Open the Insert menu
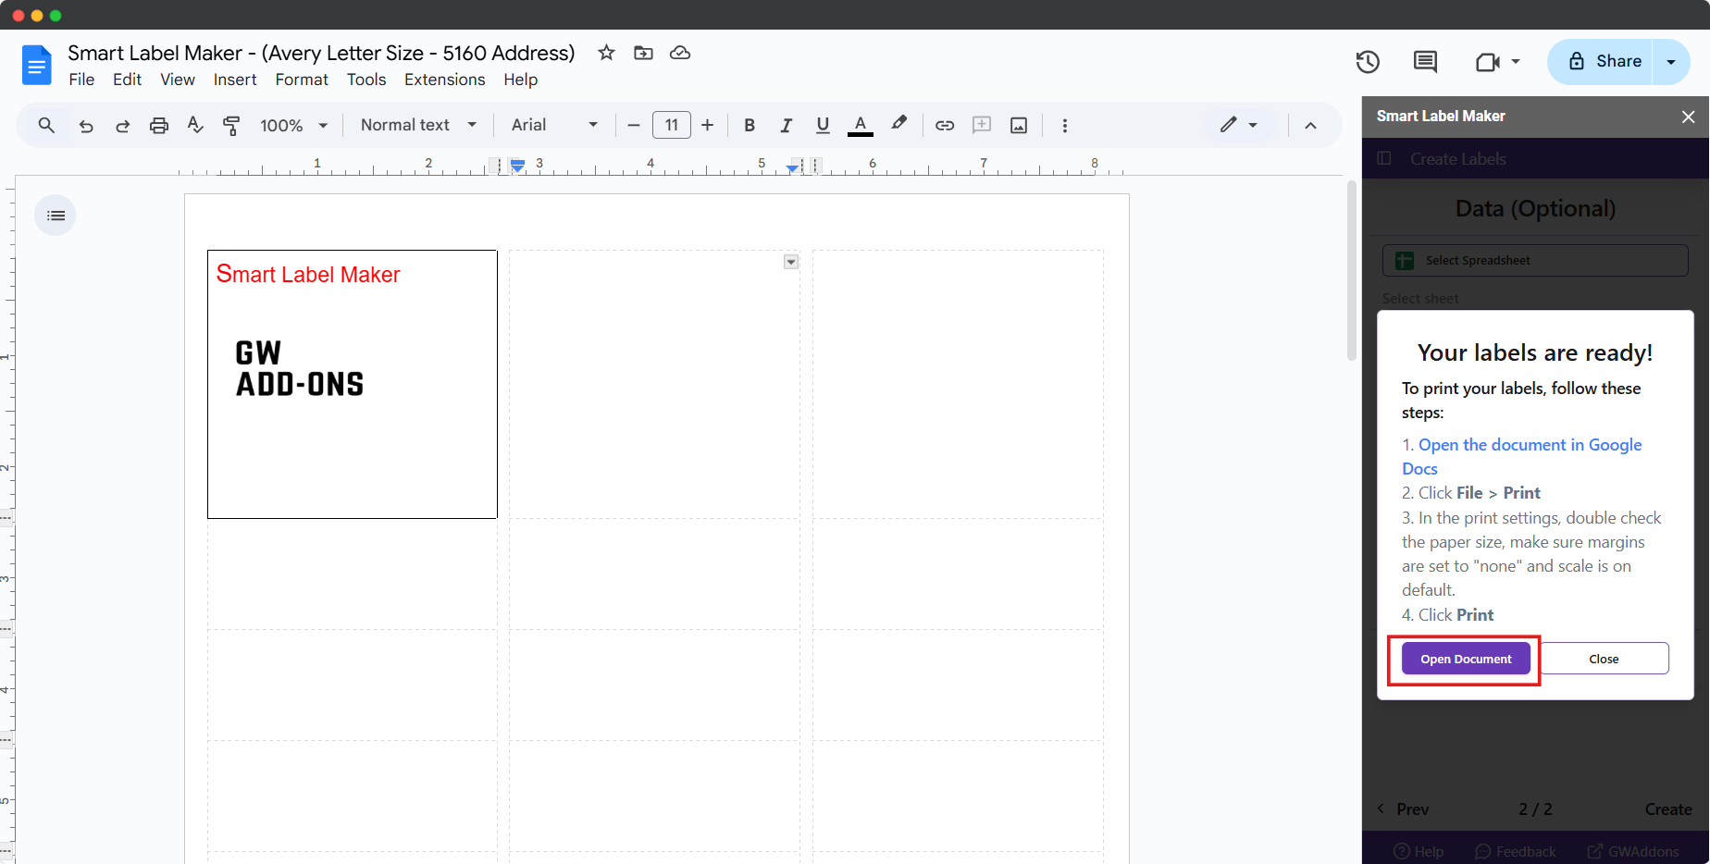Image resolution: width=1710 pixels, height=864 pixels. point(235,80)
